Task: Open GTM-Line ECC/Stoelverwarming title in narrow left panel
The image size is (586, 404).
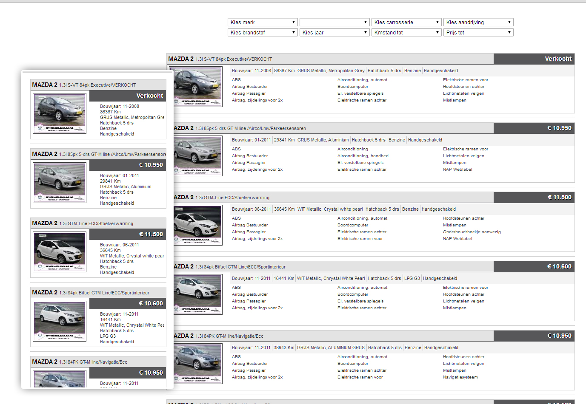Action: tap(83, 223)
